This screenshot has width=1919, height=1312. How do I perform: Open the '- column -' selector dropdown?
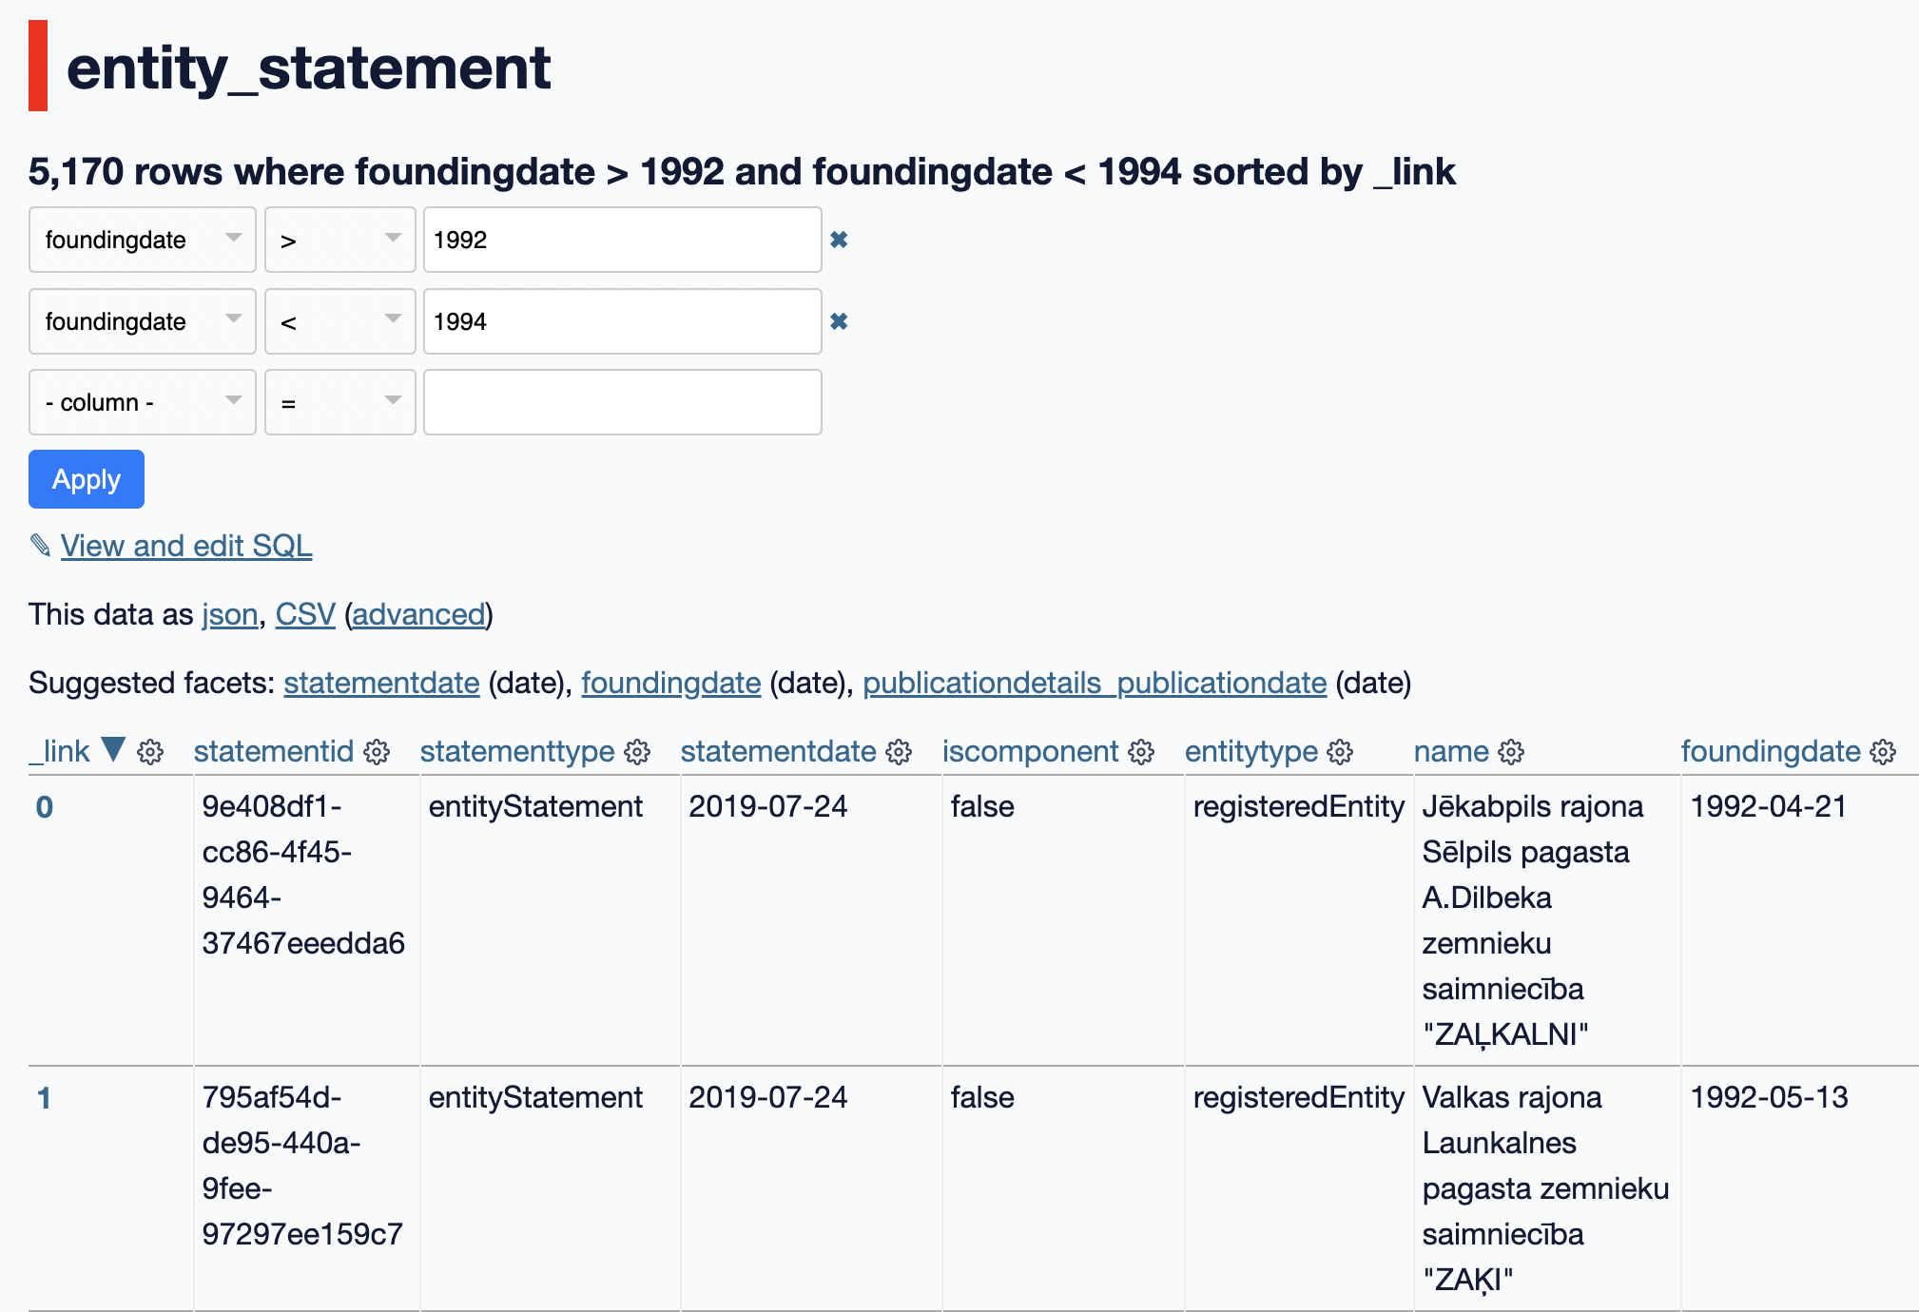tap(143, 402)
